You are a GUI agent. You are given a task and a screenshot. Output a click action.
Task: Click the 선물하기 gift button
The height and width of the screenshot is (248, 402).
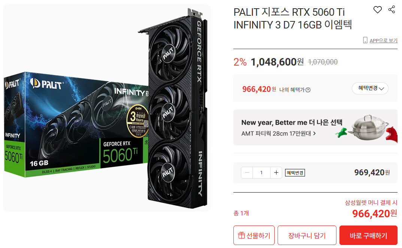click(254, 235)
